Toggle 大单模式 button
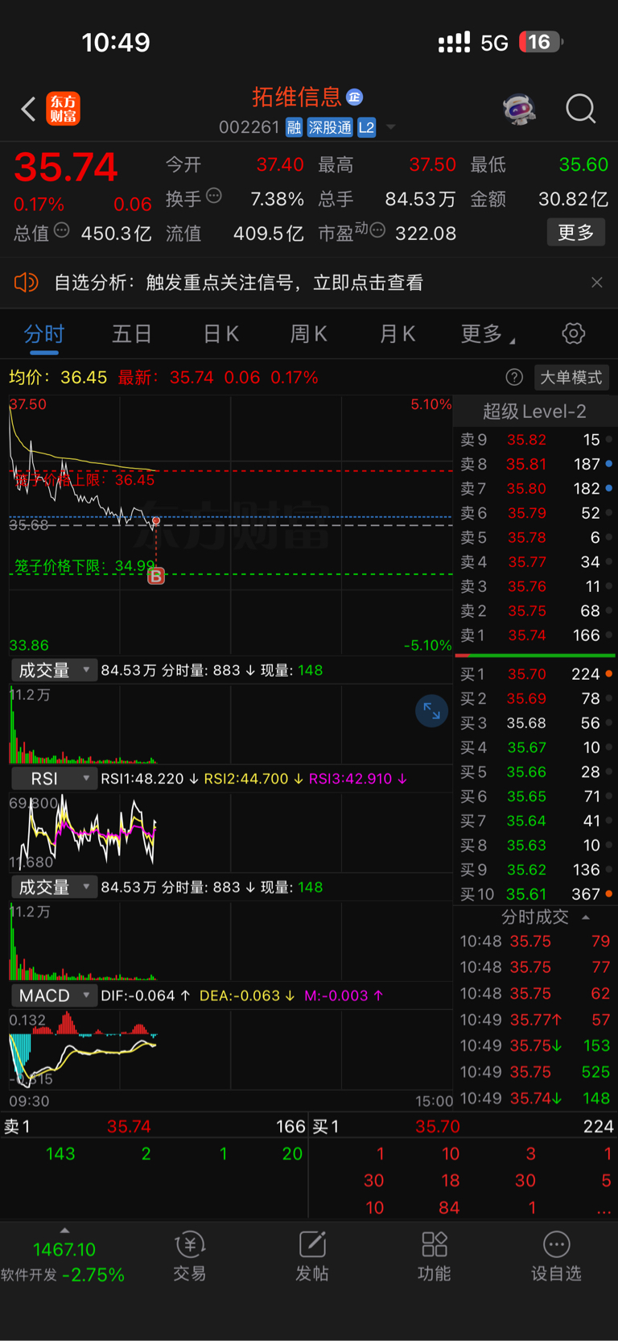618x1341 pixels. (x=571, y=378)
